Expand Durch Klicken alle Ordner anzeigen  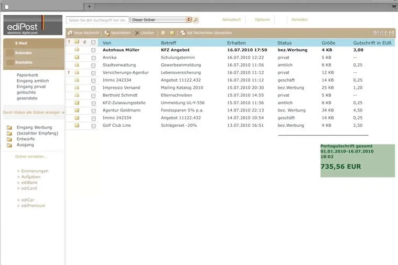coord(34,113)
